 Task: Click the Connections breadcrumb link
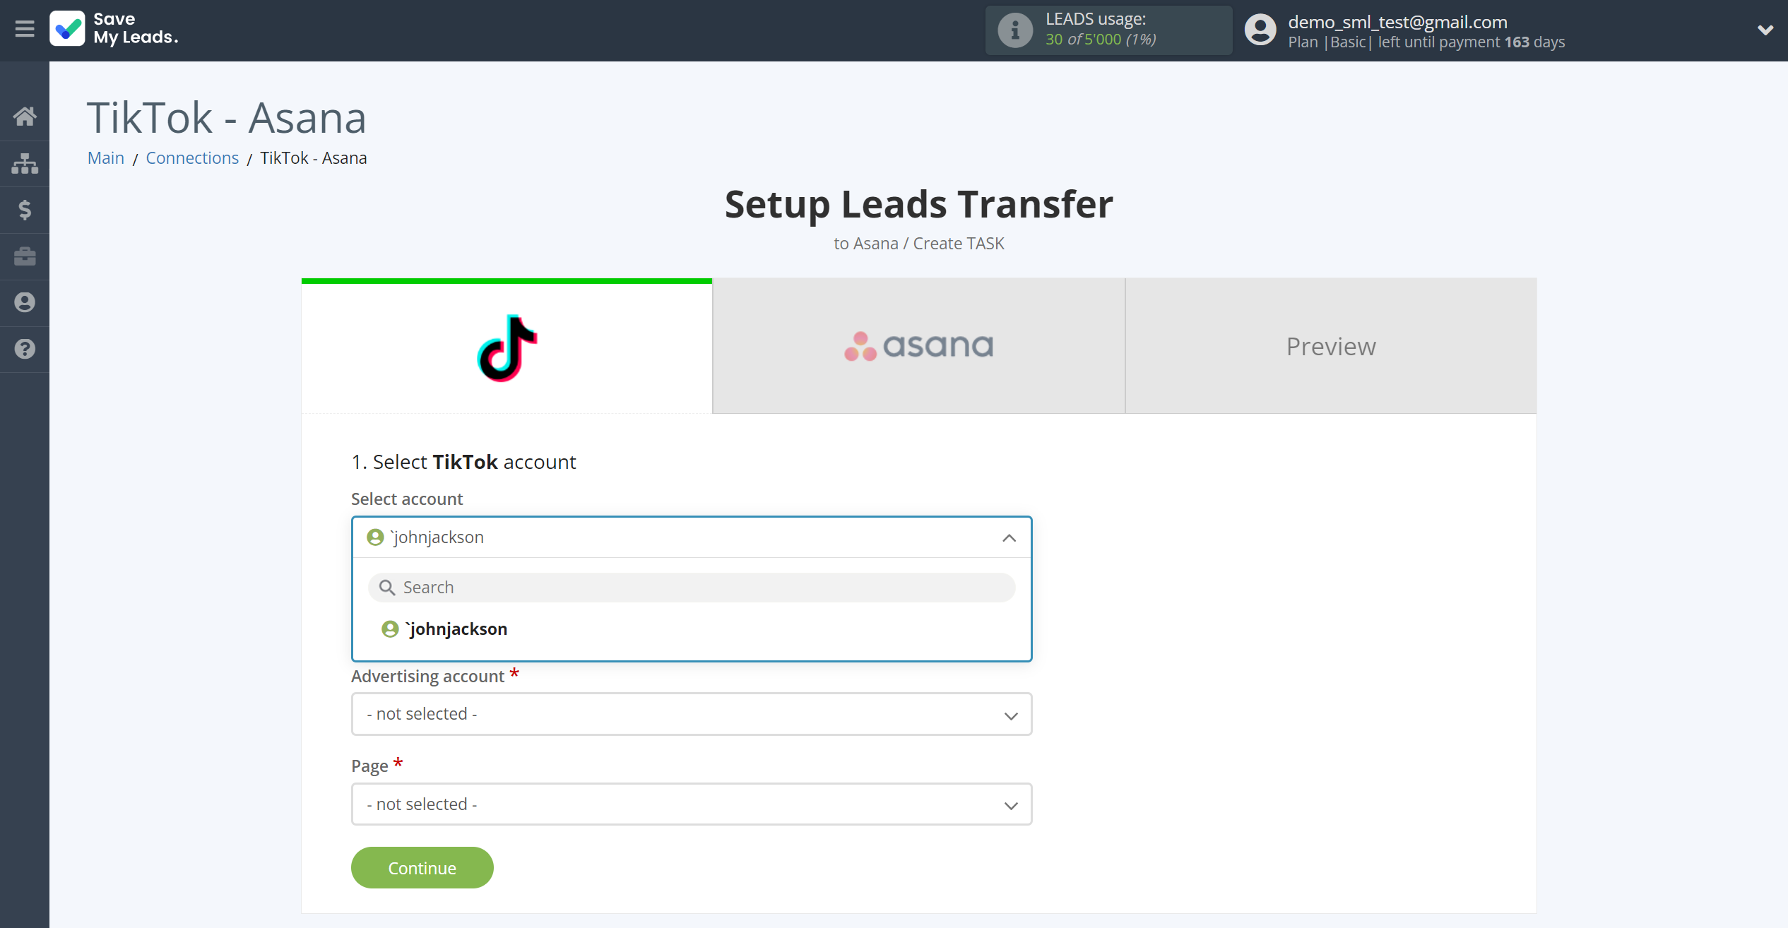(x=193, y=157)
